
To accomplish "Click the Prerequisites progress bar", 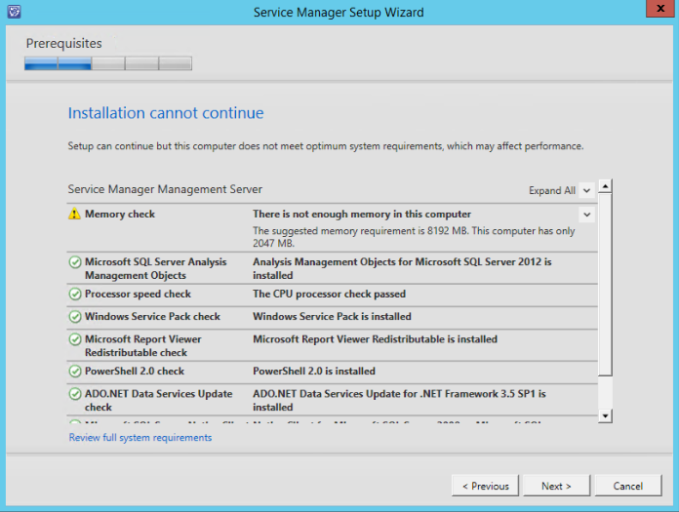I will (108, 63).
